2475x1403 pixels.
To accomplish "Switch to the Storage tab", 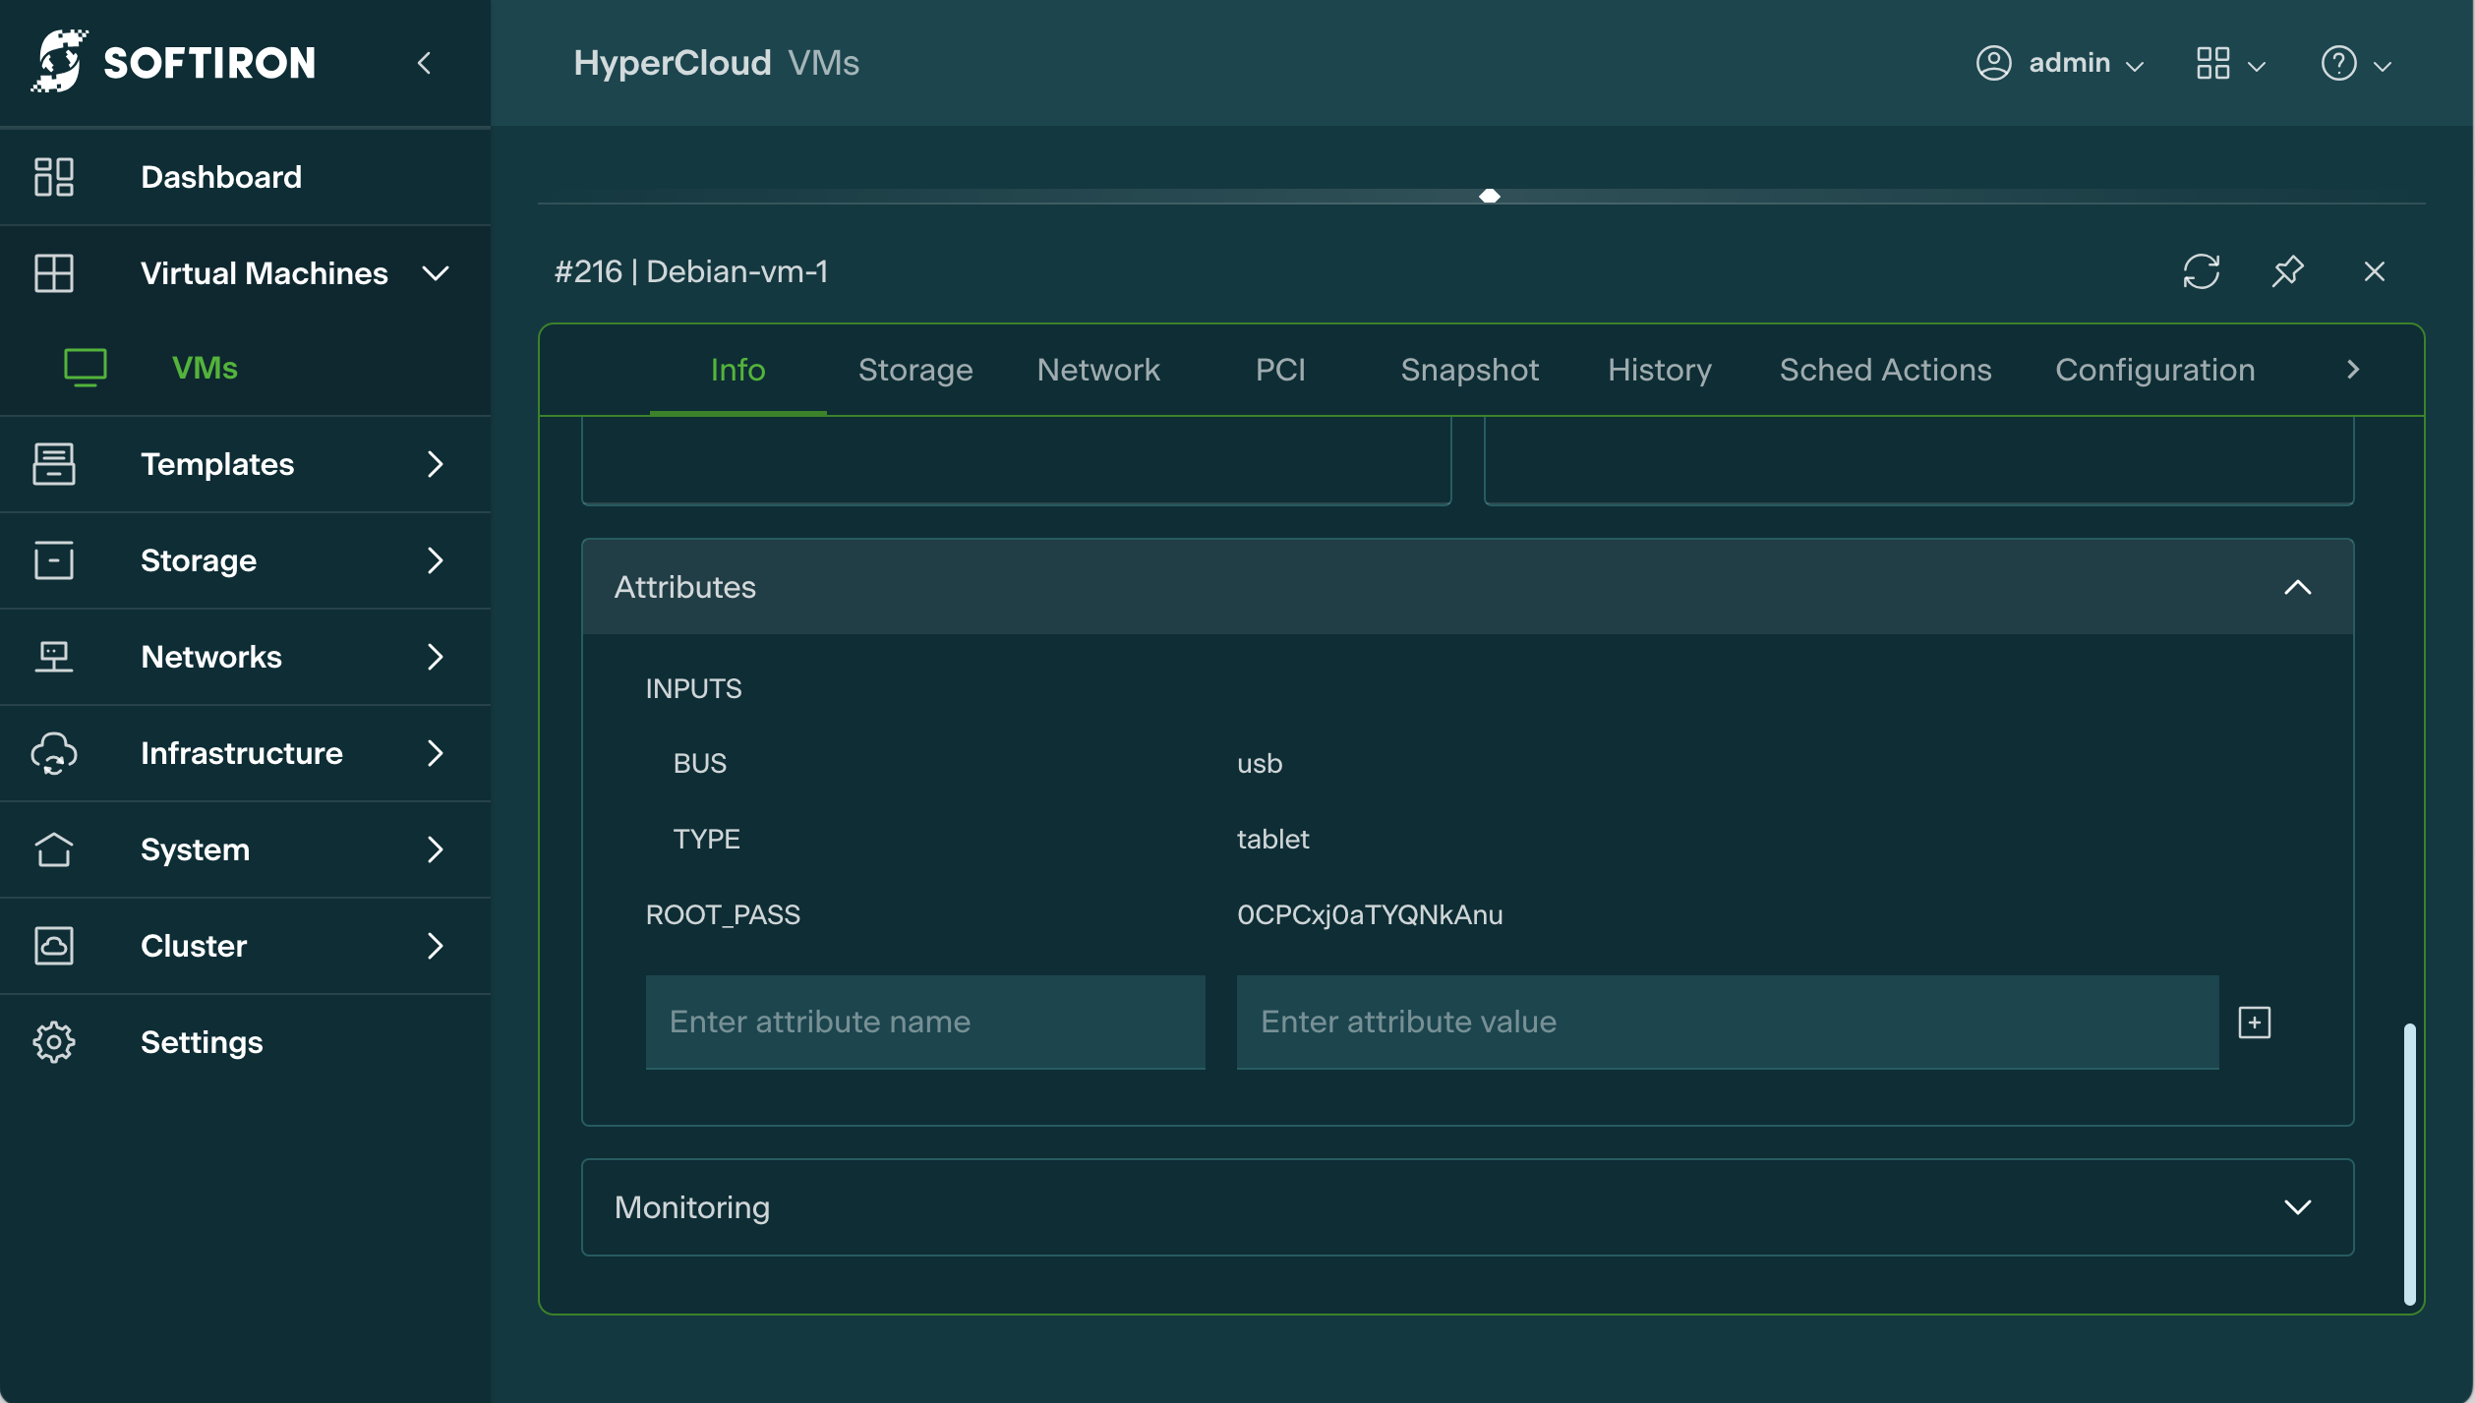I will point(914,370).
